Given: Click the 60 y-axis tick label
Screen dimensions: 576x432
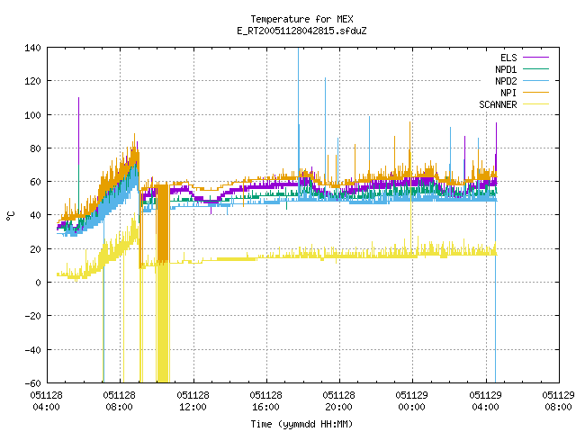Looking at the screenshot, I should tap(35, 182).
